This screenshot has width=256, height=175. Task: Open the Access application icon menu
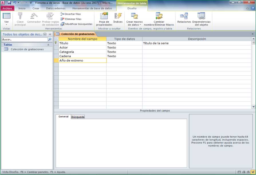tap(3, 3)
